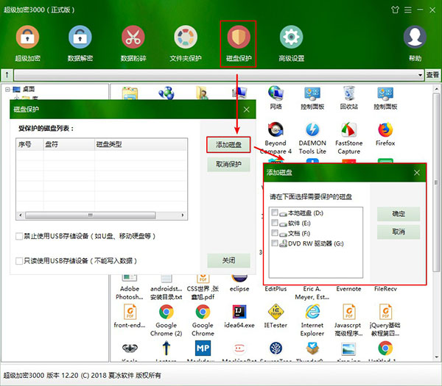Open the 数据粉碎 scissors tool
This screenshot has height=386, width=442.
(x=133, y=43)
